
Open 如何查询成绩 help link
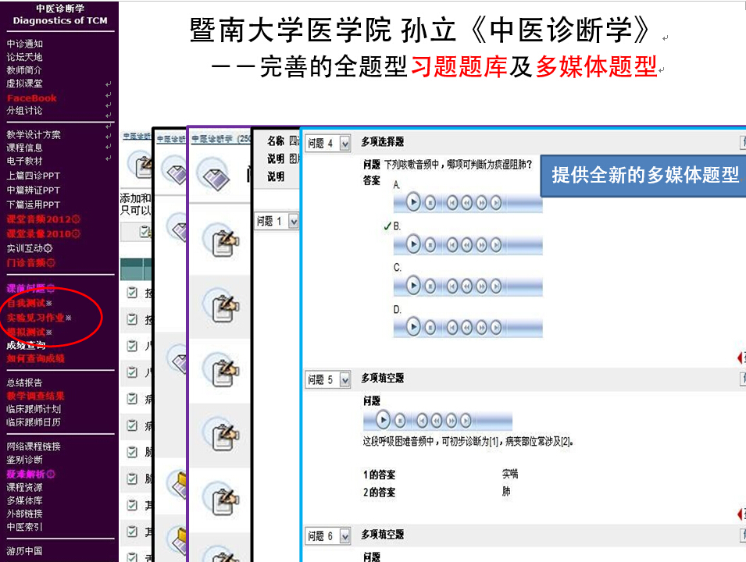pyautogui.click(x=36, y=358)
